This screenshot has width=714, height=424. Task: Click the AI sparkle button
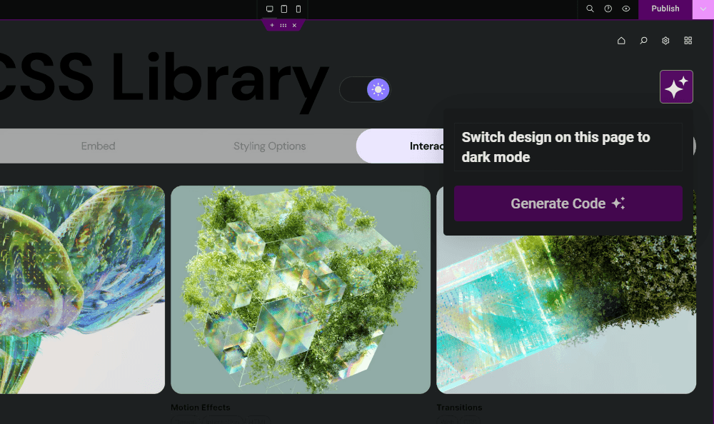(676, 86)
